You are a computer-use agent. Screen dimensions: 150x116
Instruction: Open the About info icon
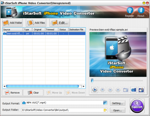coord(141,10)
